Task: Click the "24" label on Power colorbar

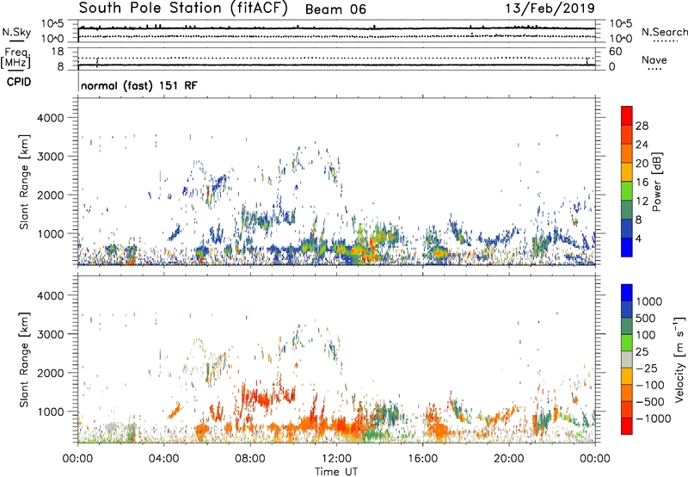Action: tap(642, 145)
